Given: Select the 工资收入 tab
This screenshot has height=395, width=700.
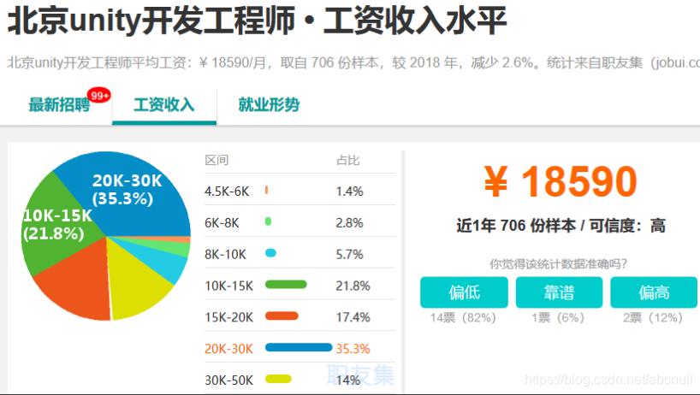Looking at the screenshot, I should click(163, 105).
